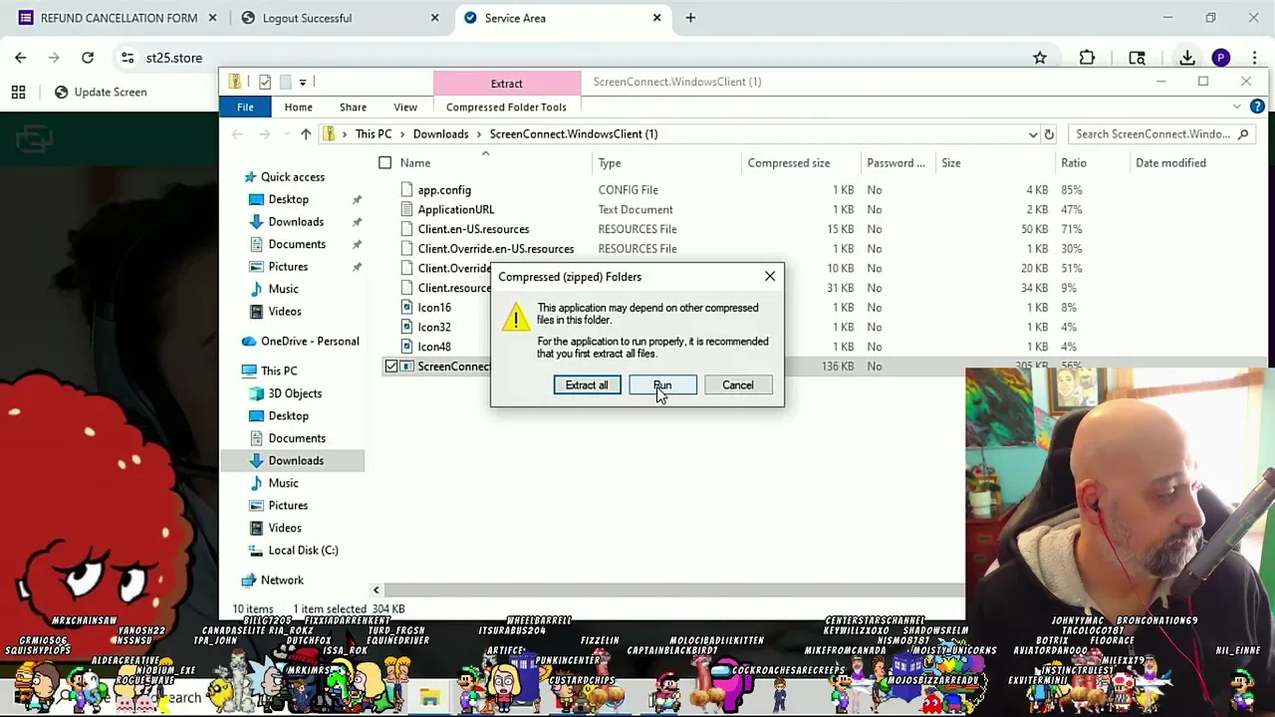Open site information icon beside st25.store
The image size is (1275, 717).
pyautogui.click(x=127, y=58)
